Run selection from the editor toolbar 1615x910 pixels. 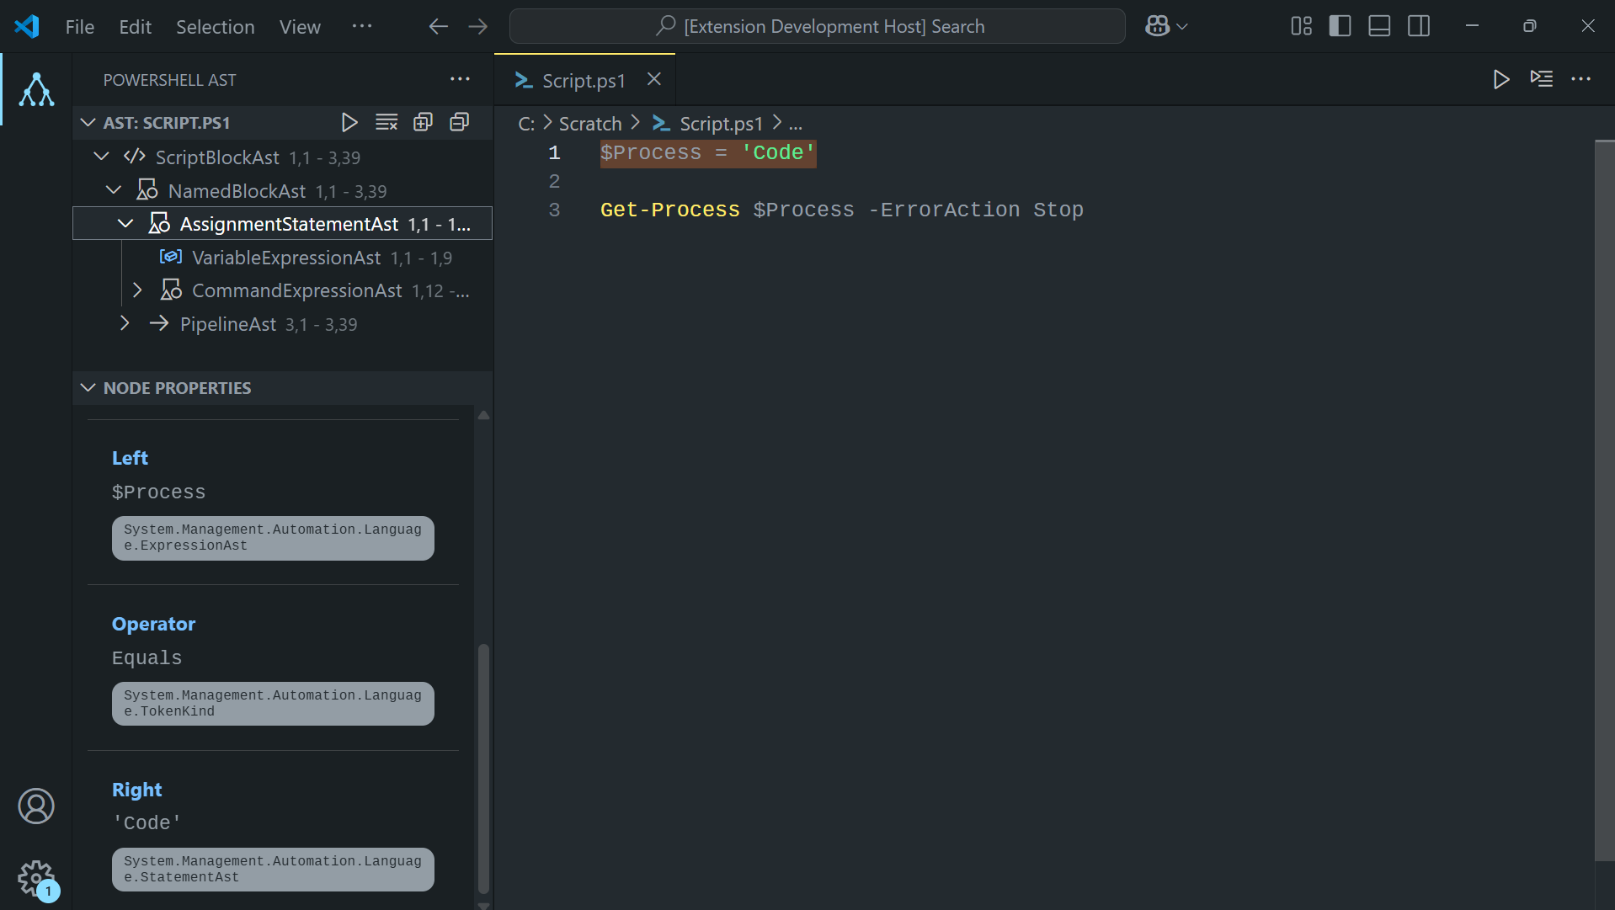click(x=1542, y=79)
